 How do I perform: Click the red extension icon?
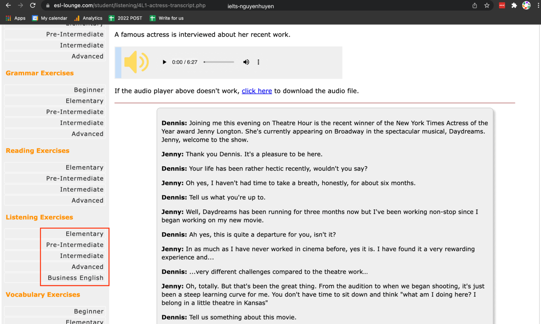pyautogui.click(x=502, y=5)
